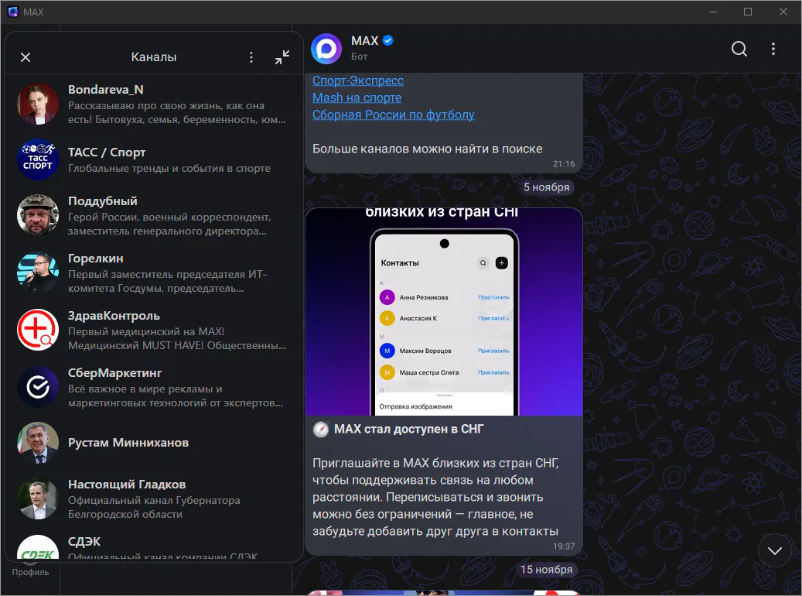
Task: Collapse the Каналы panel with arrows icon
Action: coord(282,57)
